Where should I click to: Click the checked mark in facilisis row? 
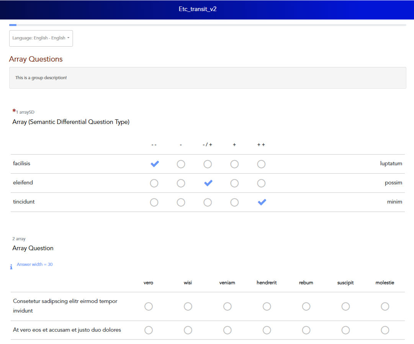[x=154, y=164]
